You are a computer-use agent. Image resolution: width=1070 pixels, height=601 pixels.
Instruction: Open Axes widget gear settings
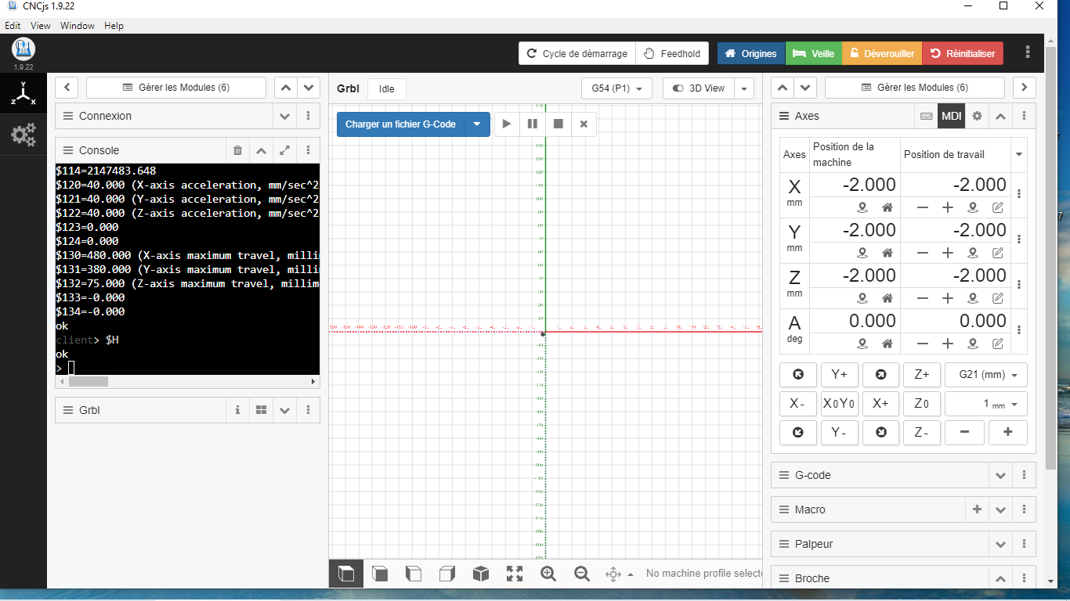[x=977, y=116]
